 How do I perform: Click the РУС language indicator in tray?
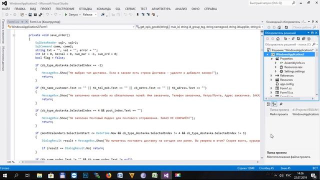[x=288, y=175]
